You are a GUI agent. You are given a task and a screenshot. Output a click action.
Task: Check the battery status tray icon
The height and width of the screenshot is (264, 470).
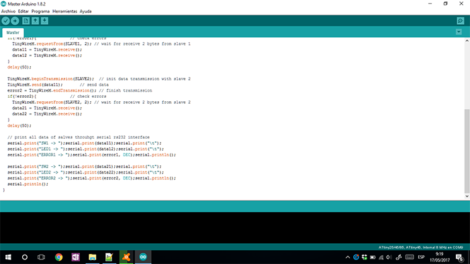pyautogui.click(x=373, y=257)
